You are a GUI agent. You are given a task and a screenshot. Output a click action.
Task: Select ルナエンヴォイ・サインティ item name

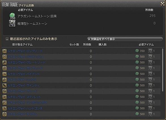click(x=23, y=85)
